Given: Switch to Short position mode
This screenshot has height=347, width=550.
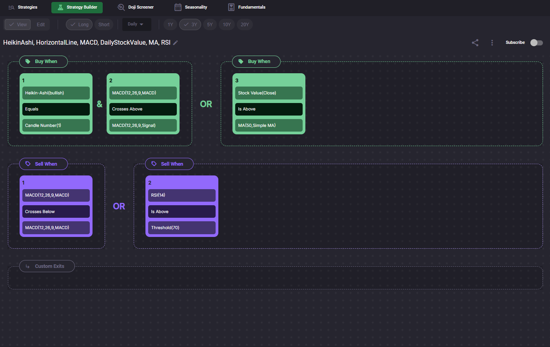Looking at the screenshot, I should (104, 25).
